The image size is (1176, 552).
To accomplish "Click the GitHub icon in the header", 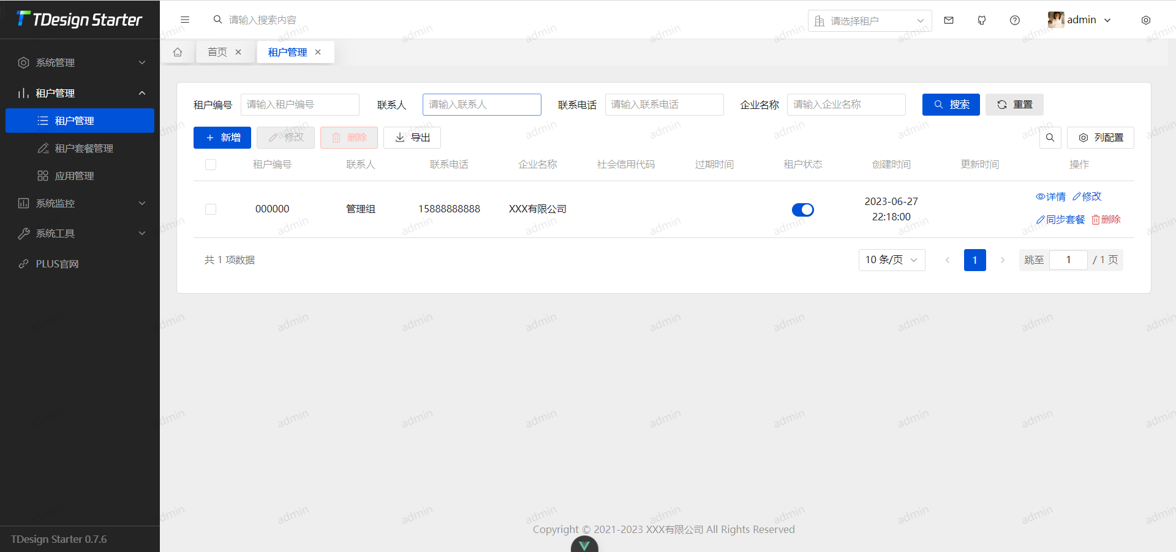I will pyautogui.click(x=982, y=20).
